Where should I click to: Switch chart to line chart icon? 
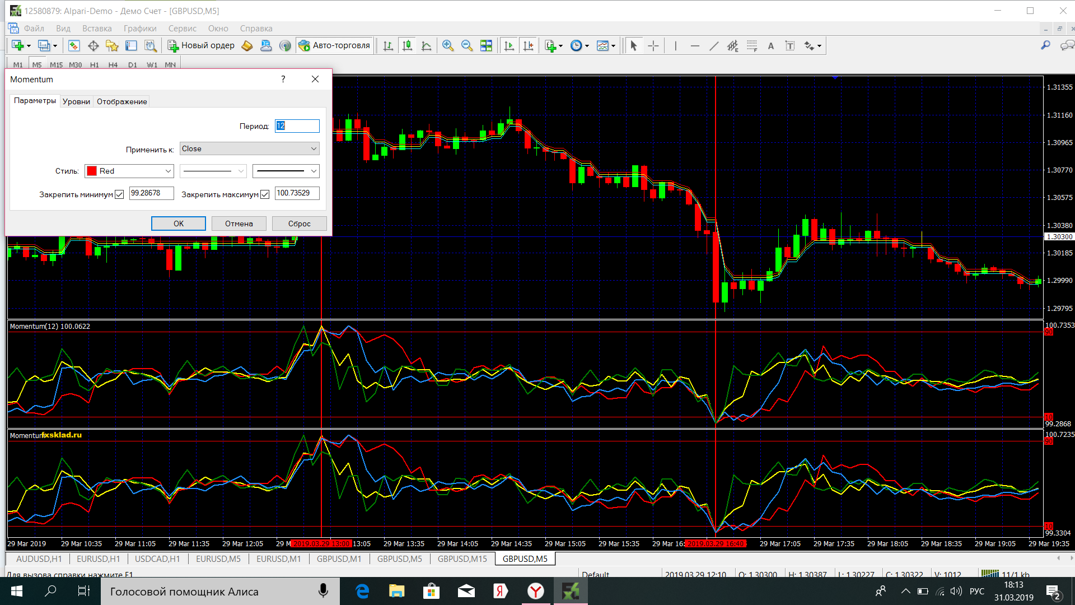click(426, 46)
